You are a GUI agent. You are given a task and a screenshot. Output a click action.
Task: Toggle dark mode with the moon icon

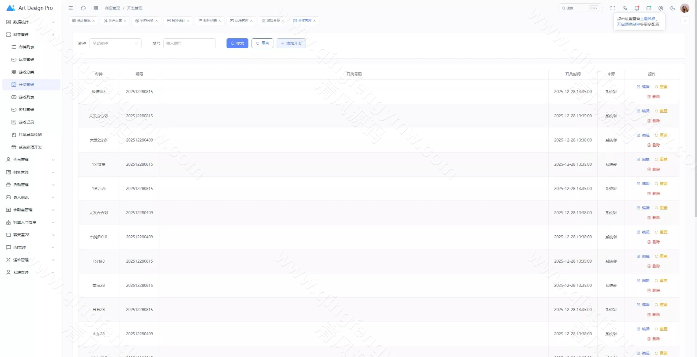[x=672, y=8]
